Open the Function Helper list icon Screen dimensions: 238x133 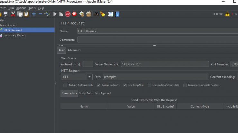(110, 14)
